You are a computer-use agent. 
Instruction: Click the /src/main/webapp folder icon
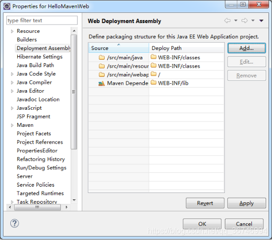coord(102,74)
